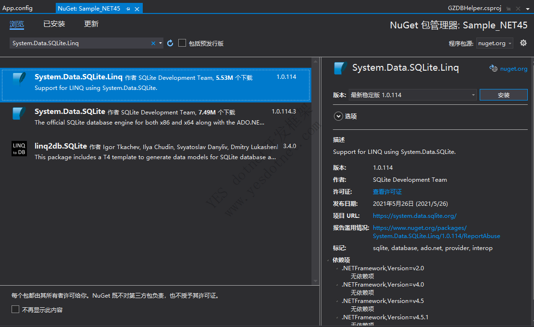Pin the NuGet: Sample_NET45 tab
This screenshot has height=327, width=534.
point(128,9)
